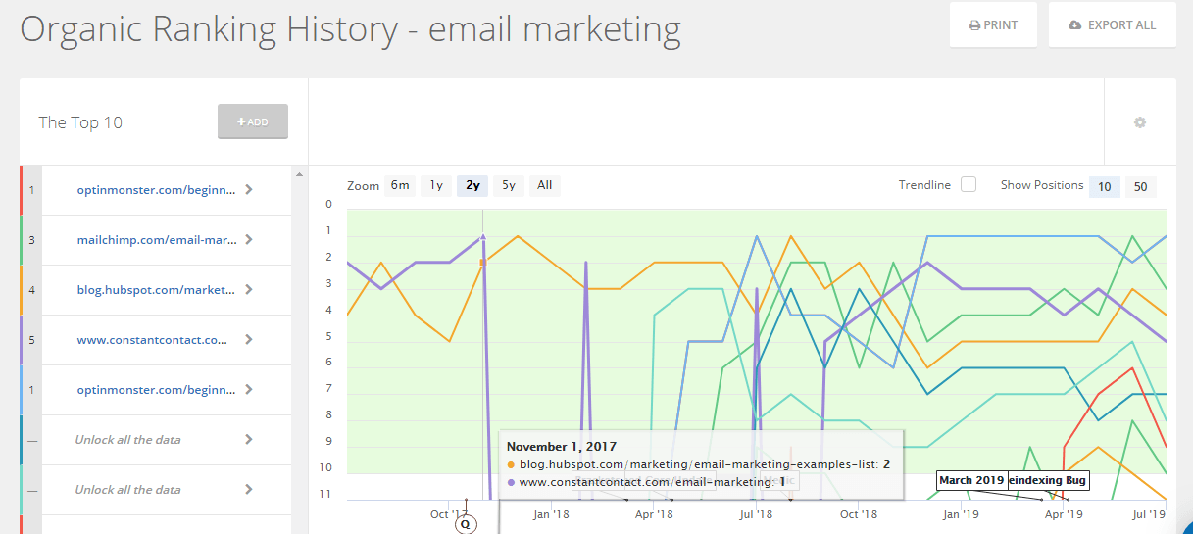Screen dimensions: 1193x534
Task: Set zoom range to All
Action: (x=545, y=185)
